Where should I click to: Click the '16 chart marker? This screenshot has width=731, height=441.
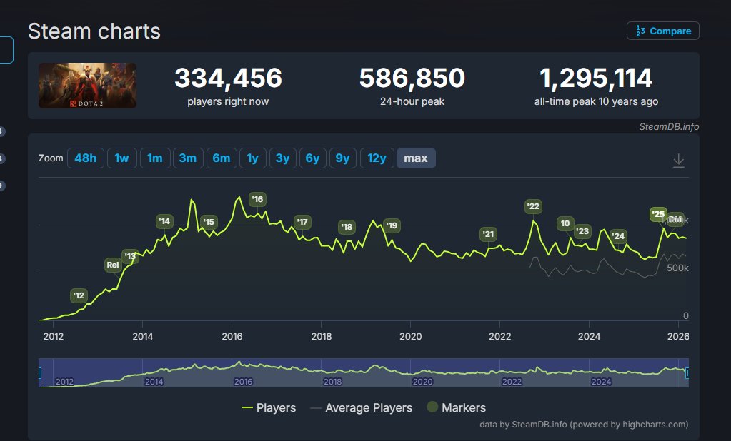coord(257,199)
